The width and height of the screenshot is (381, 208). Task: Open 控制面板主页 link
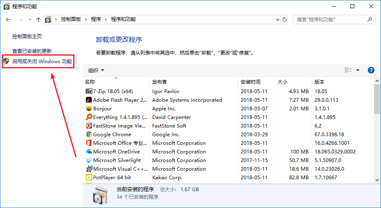tap(27, 37)
